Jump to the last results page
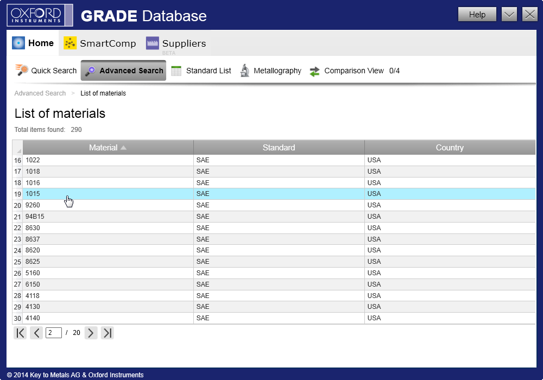Image resolution: width=543 pixels, height=380 pixels. click(108, 333)
